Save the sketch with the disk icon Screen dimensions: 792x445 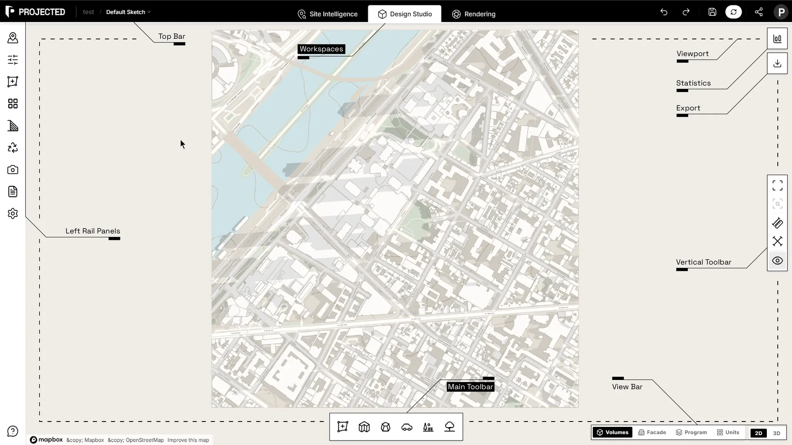[x=712, y=12]
